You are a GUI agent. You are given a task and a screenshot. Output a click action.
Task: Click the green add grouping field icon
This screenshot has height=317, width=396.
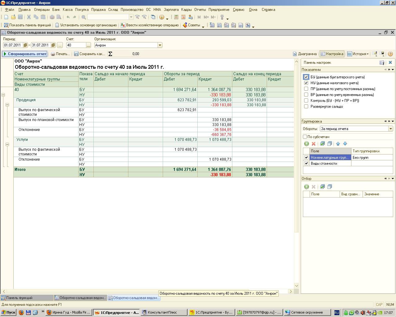click(x=306, y=144)
